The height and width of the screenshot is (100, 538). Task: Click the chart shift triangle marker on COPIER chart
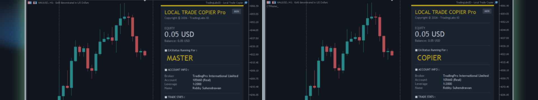[x=392, y=1]
